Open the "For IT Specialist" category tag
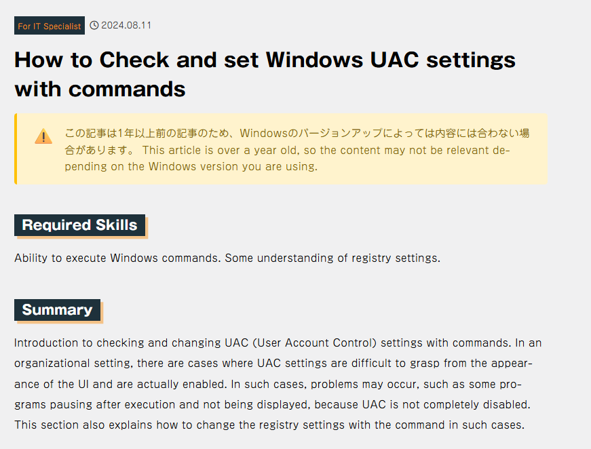 [50, 26]
